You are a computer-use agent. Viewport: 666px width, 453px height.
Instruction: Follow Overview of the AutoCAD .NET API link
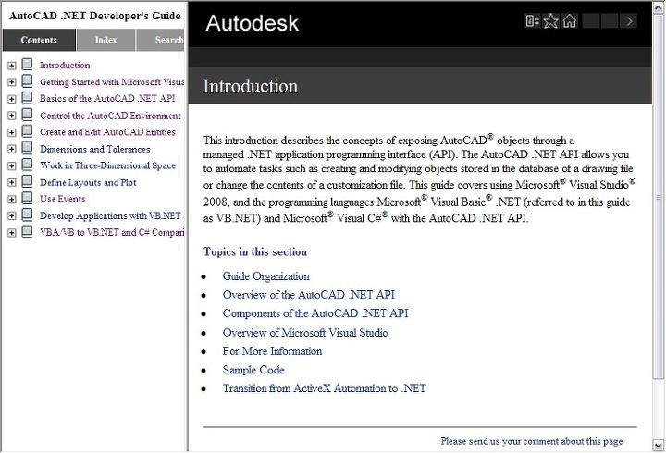click(x=309, y=295)
